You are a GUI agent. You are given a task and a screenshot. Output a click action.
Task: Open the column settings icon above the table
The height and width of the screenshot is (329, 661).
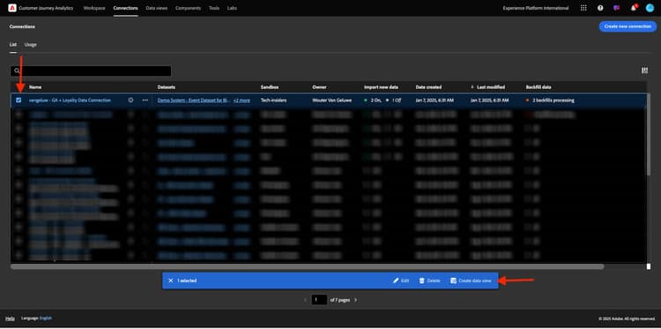point(644,71)
